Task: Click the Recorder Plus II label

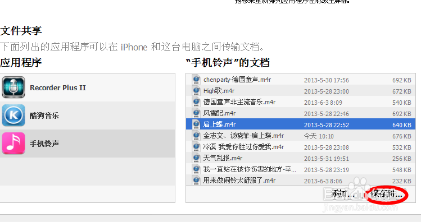Action: [58, 88]
